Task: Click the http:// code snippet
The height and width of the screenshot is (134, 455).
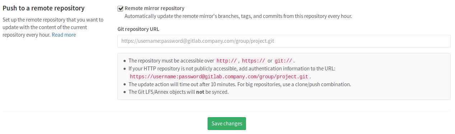Action: 227,61
